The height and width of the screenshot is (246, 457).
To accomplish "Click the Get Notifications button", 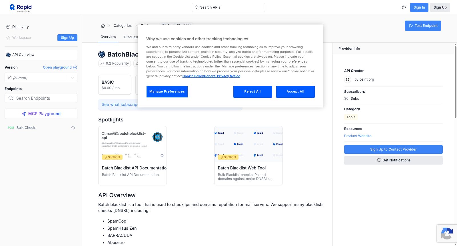I will tap(393, 160).
